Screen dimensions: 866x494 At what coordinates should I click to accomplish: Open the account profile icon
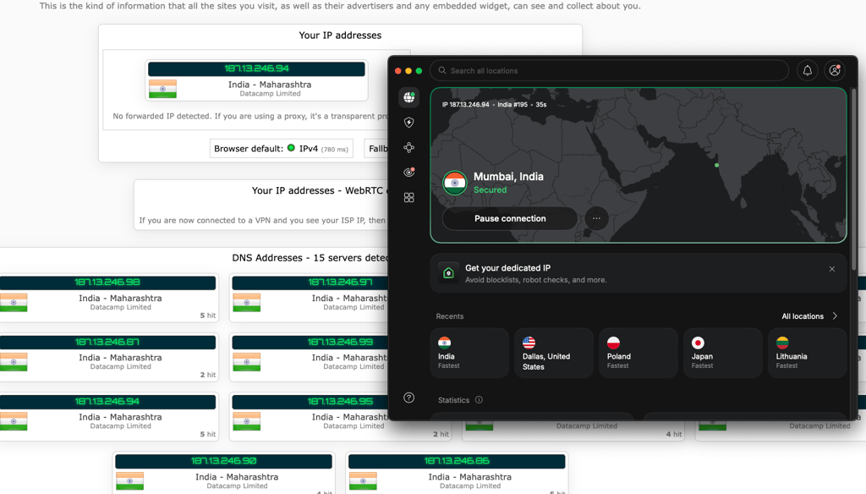835,71
